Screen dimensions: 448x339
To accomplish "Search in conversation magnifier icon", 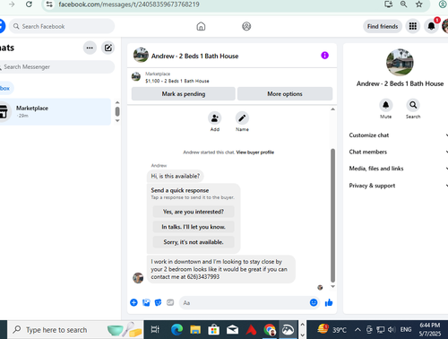I will 413,105.
